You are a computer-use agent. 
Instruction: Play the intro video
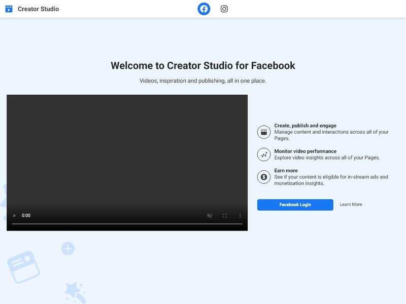click(x=15, y=215)
